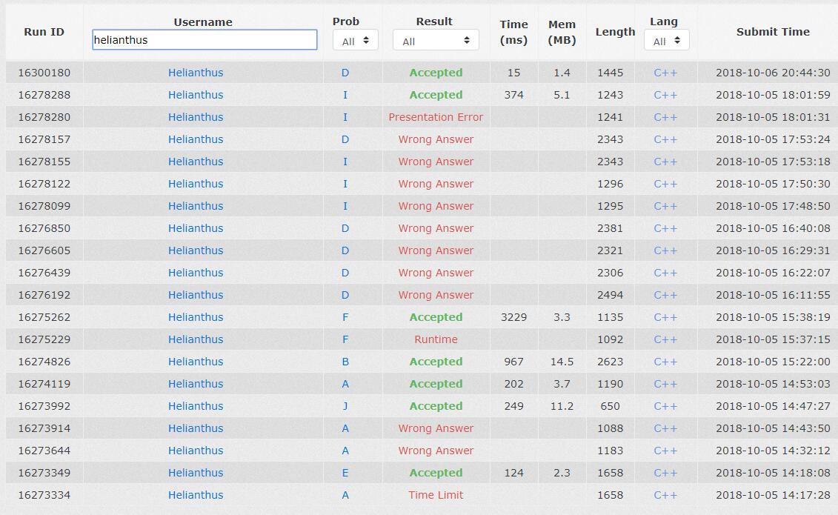Click Wrong Answer result for run 16276192
This screenshot has height=515, width=838.
click(x=436, y=295)
